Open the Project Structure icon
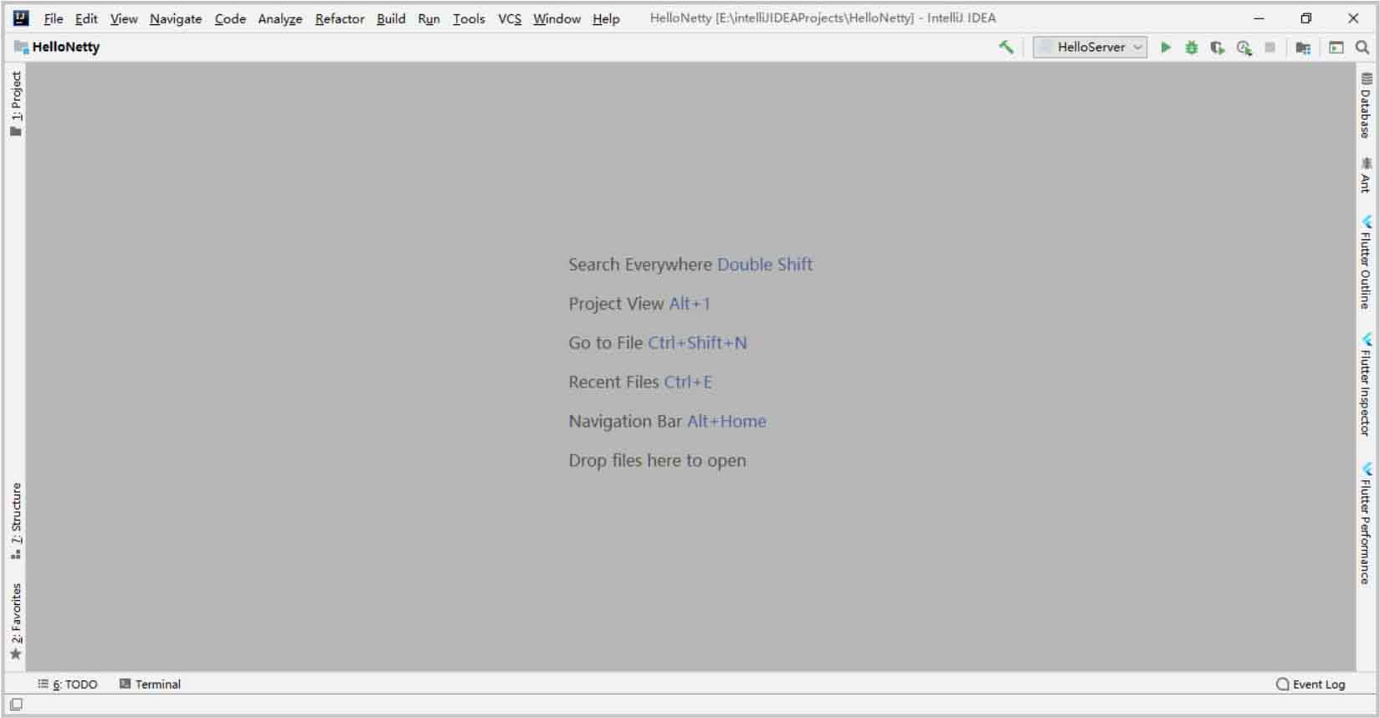Image resolution: width=1380 pixels, height=718 pixels. point(1302,48)
